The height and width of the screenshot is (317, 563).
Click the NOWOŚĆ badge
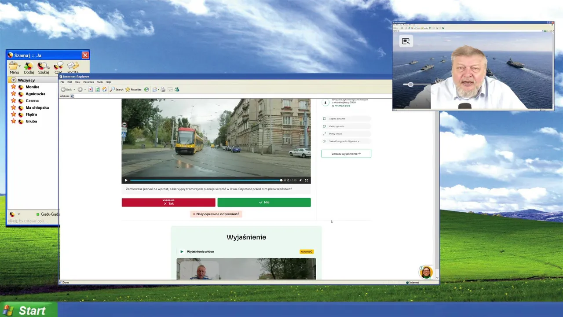pyautogui.click(x=307, y=251)
